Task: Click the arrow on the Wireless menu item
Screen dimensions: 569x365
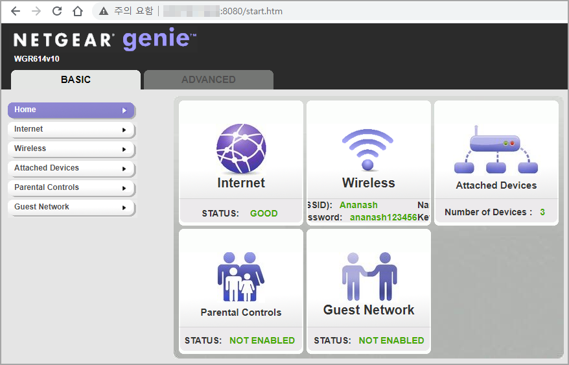Action: [124, 149]
